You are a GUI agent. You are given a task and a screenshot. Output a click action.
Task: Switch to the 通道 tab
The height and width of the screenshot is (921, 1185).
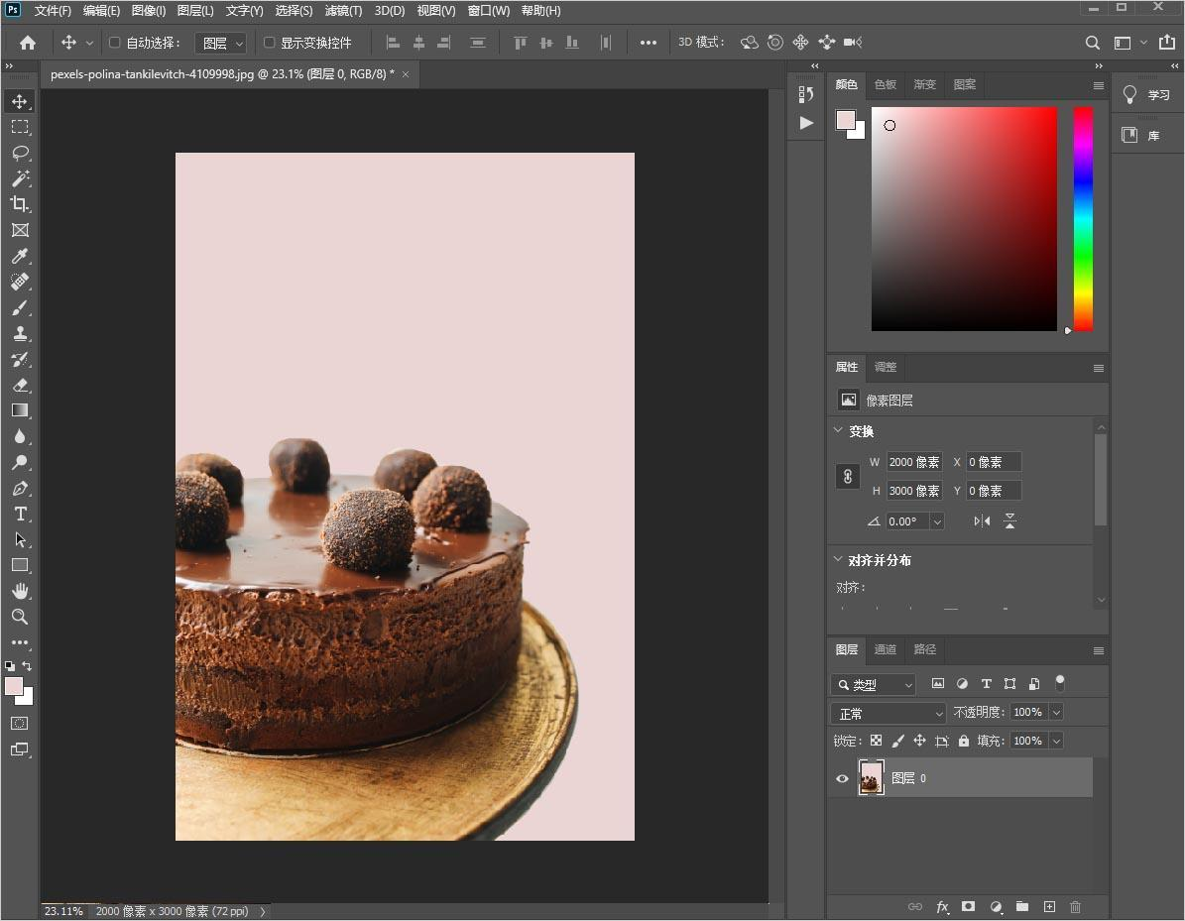pyautogui.click(x=885, y=649)
